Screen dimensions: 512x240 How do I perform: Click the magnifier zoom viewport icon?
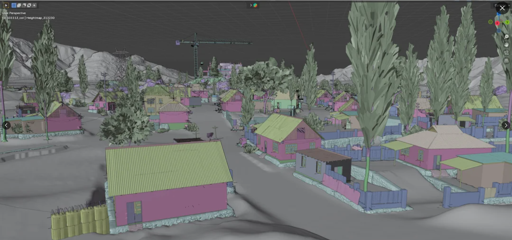(x=506, y=37)
